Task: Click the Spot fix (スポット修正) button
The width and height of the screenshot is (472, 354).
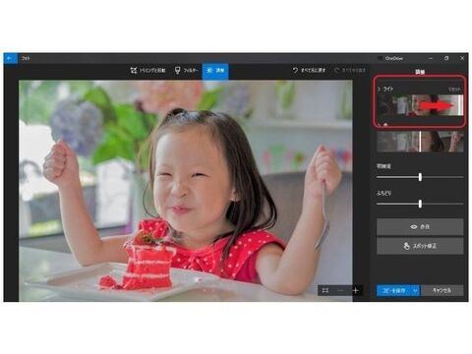Action: 420,246
